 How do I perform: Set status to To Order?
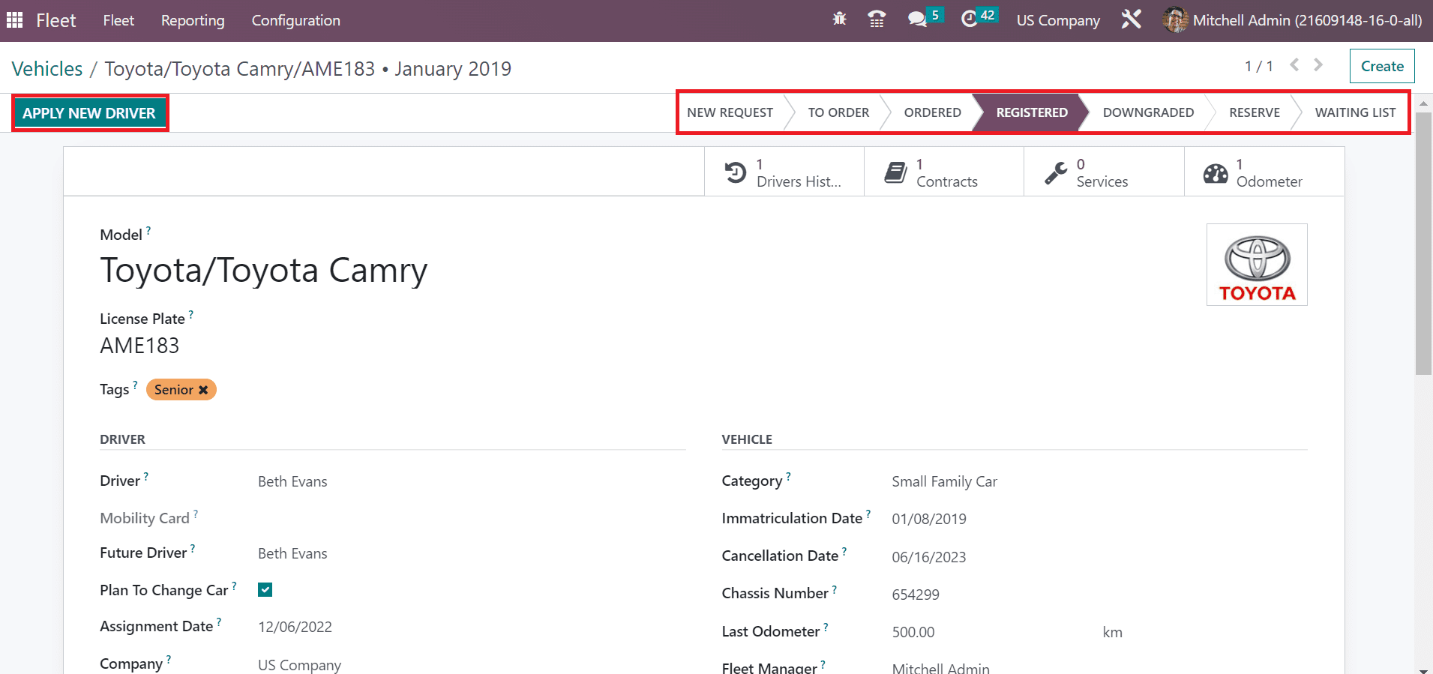coord(838,112)
